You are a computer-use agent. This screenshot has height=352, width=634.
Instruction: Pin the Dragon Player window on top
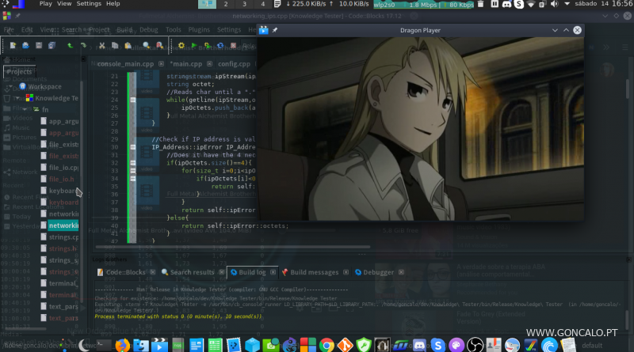(274, 30)
